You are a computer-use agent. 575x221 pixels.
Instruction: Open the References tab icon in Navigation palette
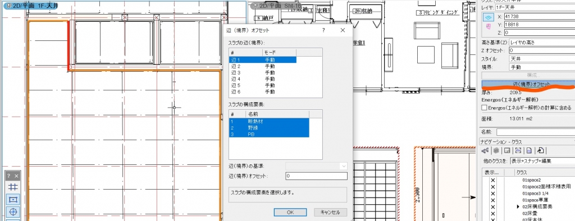click(x=541, y=150)
